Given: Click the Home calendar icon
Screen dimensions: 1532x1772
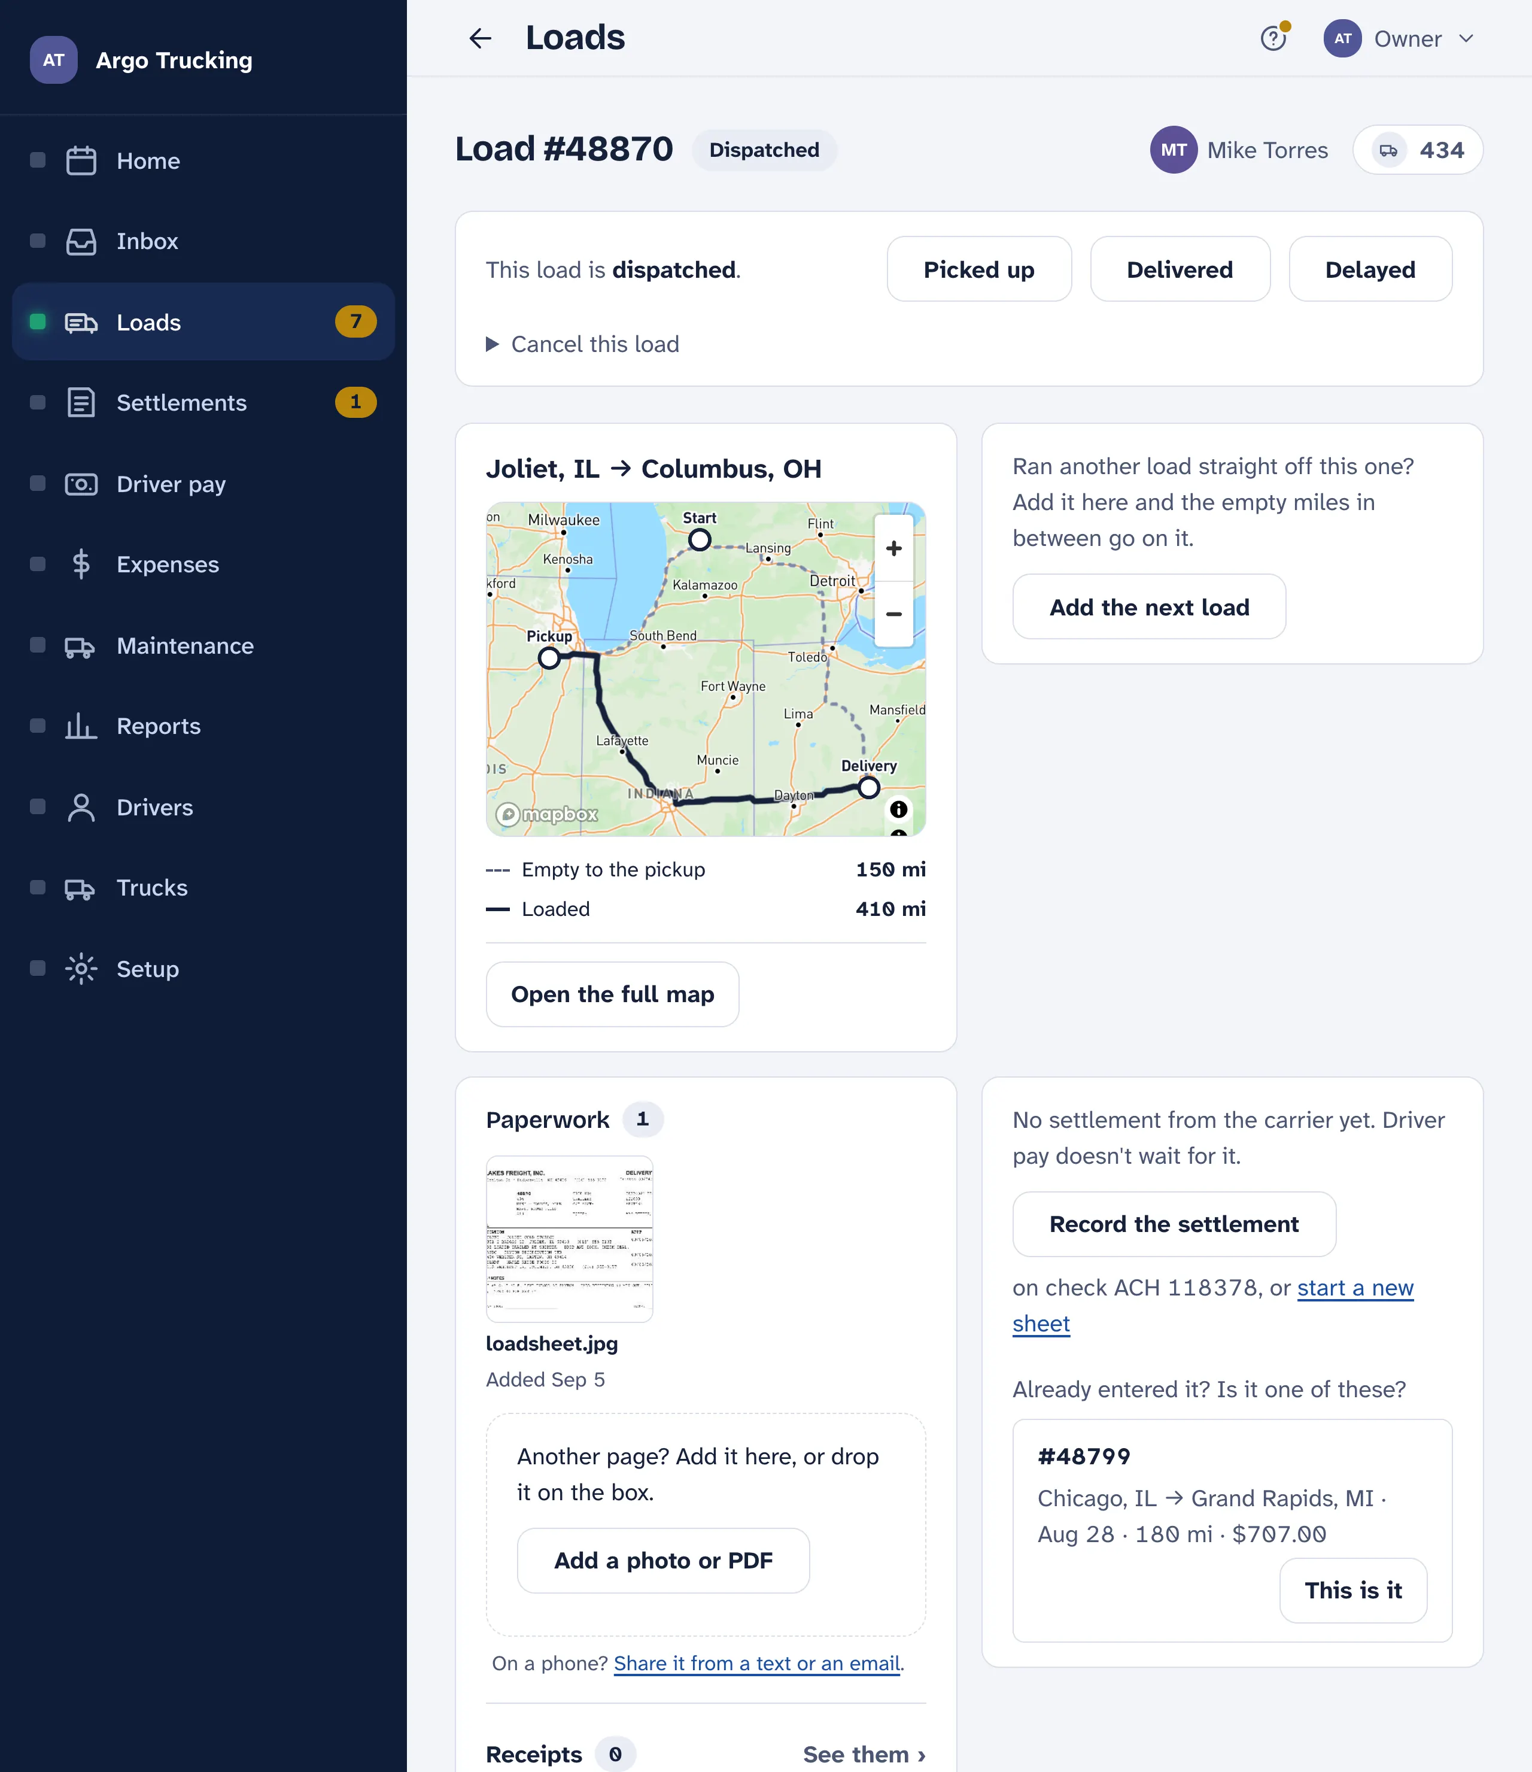Looking at the screenshot, I should (x=81, y=161).
